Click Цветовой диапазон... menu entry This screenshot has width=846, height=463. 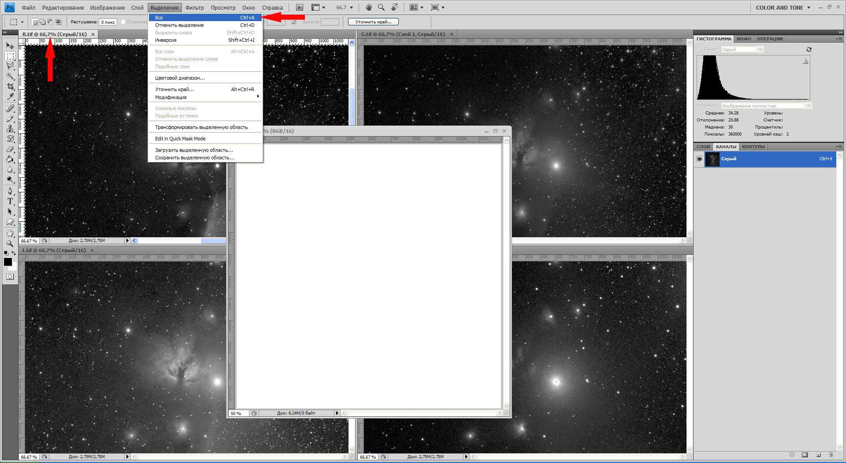180,78
